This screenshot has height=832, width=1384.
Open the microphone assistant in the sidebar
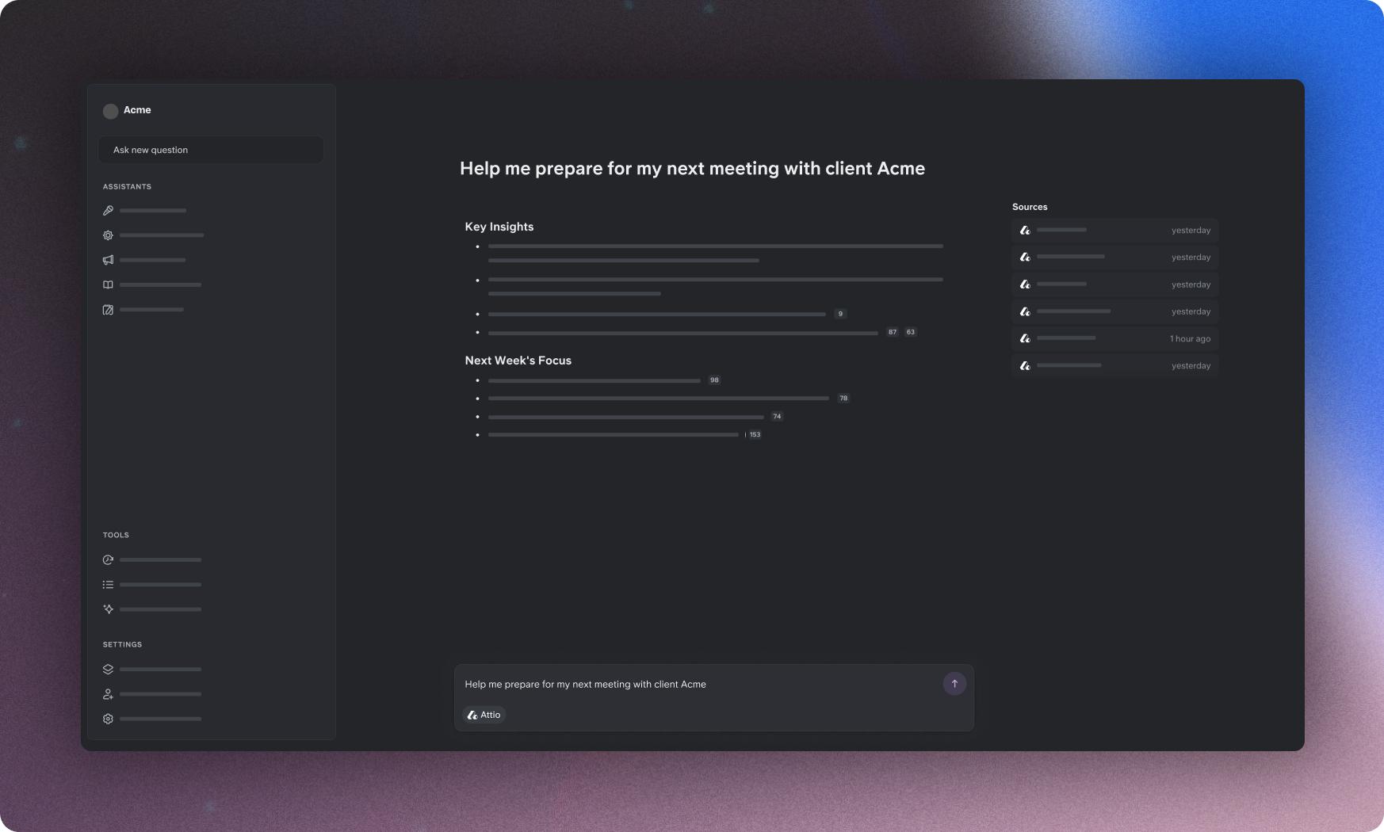(109, 211)
